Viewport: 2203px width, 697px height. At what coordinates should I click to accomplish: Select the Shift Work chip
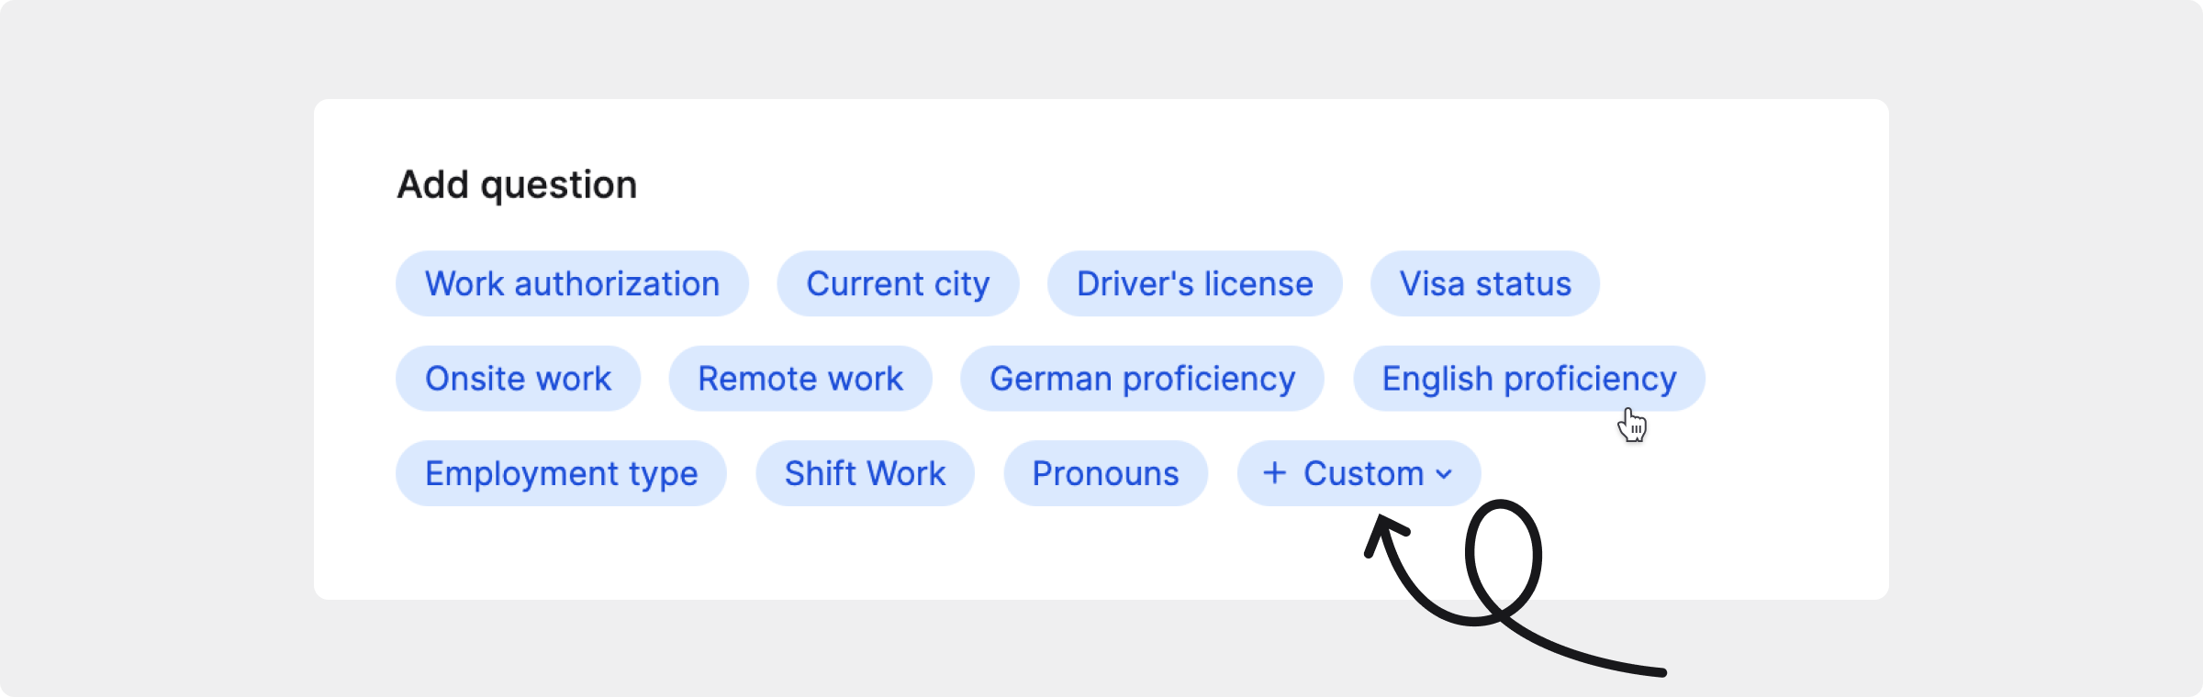click(865, 473)
